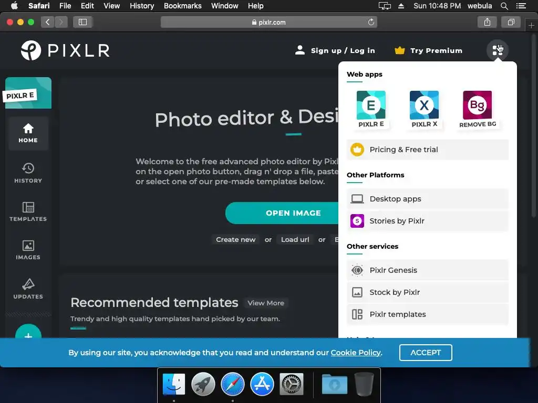Screen dimensions: 538x403
Task: Open Finder from the Dock
Action: point(173,384)
